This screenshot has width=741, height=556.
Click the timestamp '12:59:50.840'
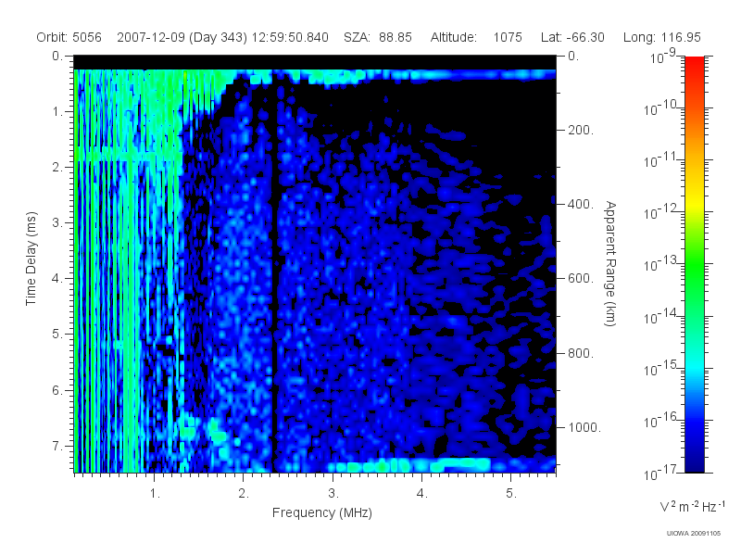[x=290, y=37]
